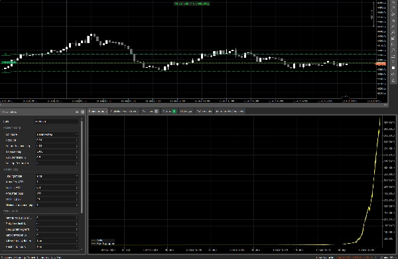
Task: Click the green symbol label atop the chart
Action: [x=192, y=3]
